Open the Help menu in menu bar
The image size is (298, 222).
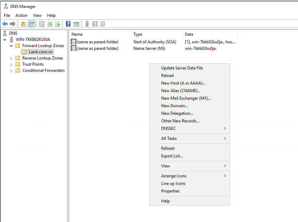[x=51, y=15]
